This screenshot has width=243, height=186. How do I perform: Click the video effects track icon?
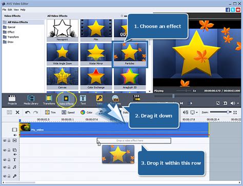click(14, 140)
